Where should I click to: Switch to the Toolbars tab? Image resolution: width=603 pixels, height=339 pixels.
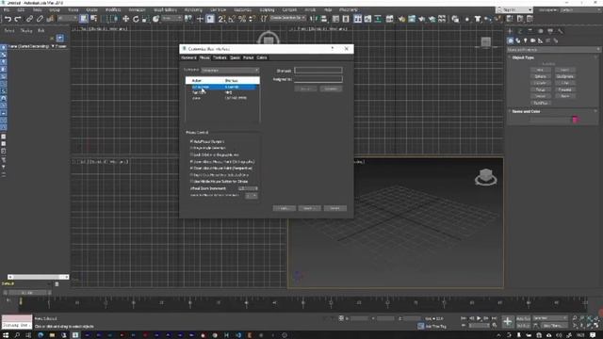[220, 57]
